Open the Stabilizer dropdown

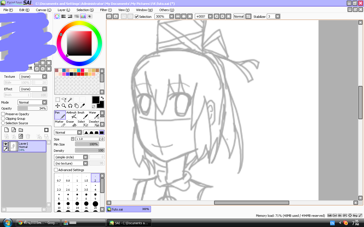[278, 16]
